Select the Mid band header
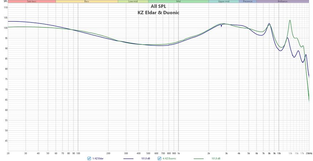Viewport: 313px width, 161px height. click(178, 1)
